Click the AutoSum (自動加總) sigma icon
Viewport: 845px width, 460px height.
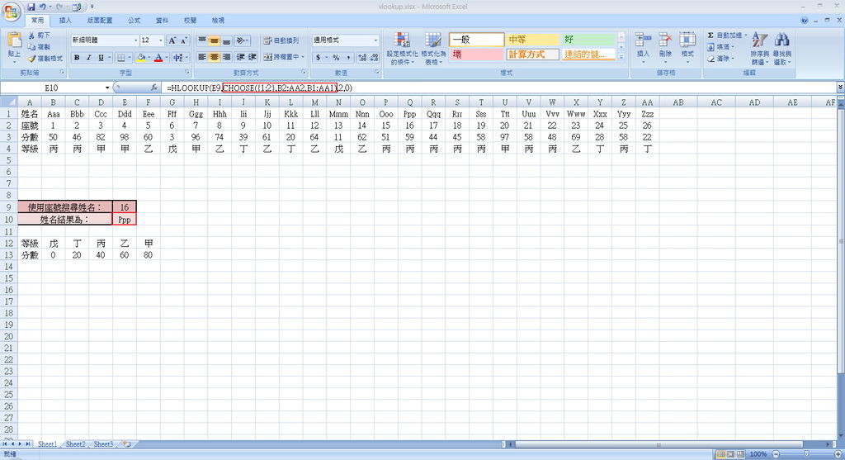click(x=710, y=36)
